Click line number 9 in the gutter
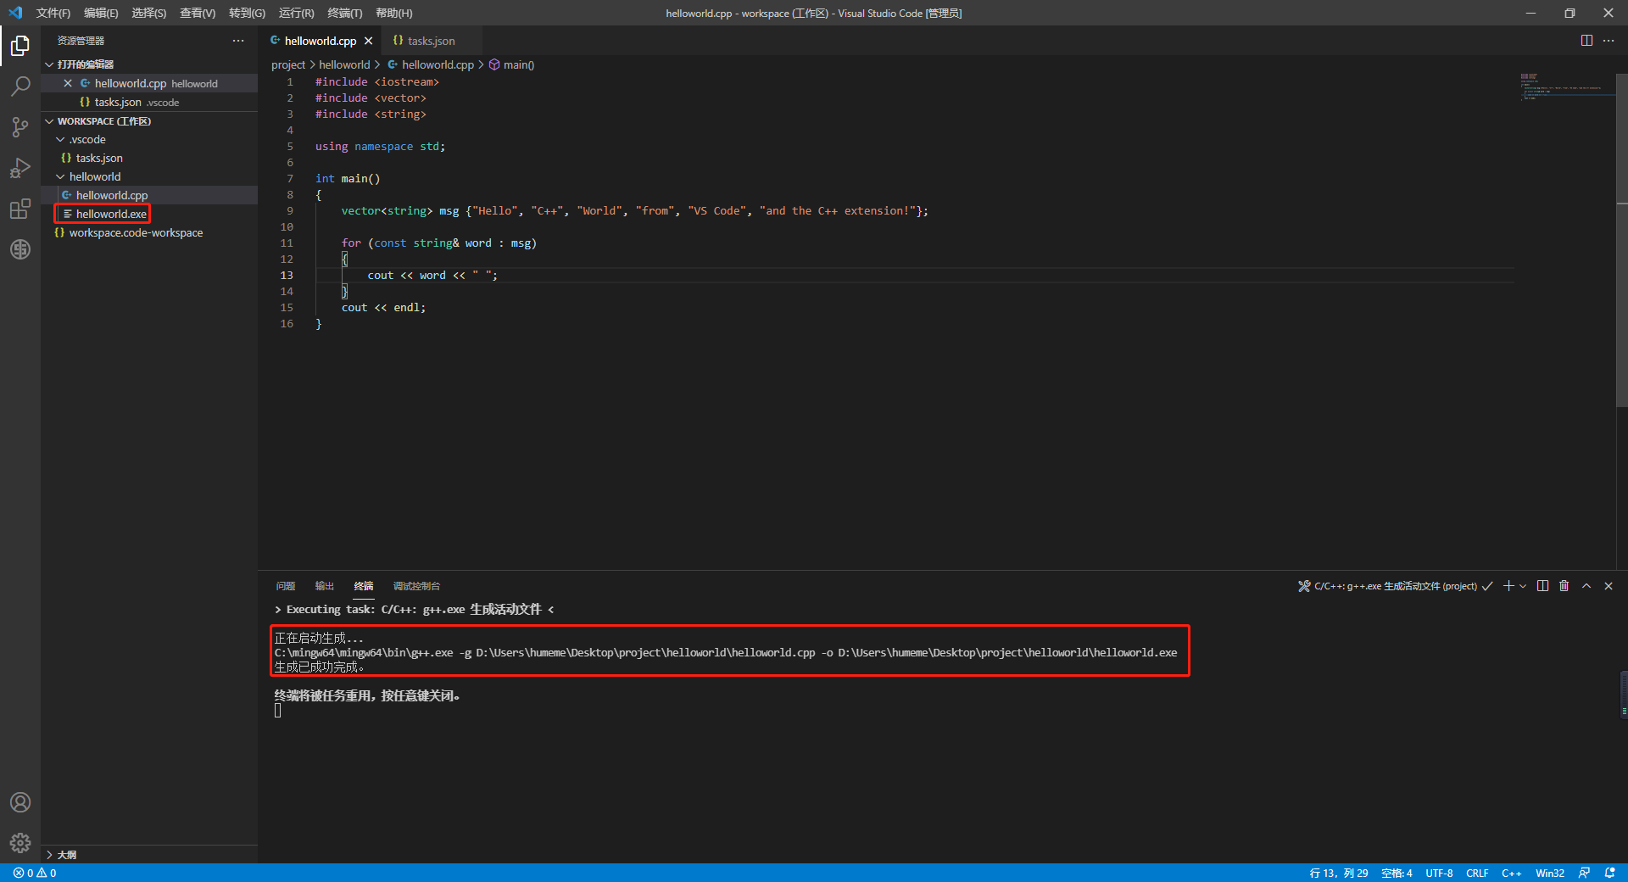Viewport: 1628px width, 882px height. (x=290, y=211)
